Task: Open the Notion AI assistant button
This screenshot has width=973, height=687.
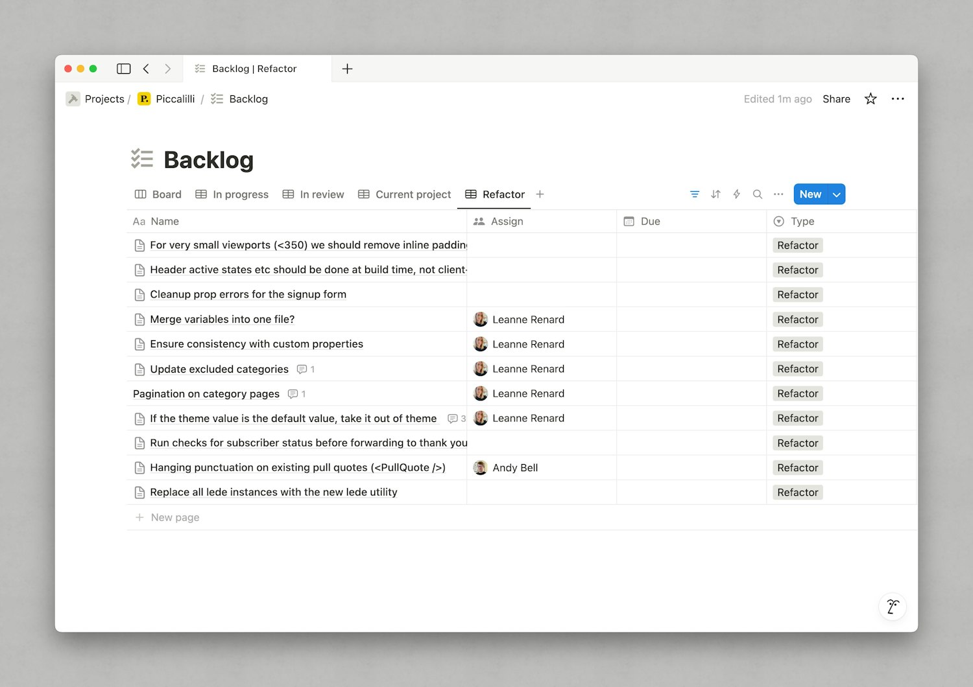Action: click(x=893, y=607)
